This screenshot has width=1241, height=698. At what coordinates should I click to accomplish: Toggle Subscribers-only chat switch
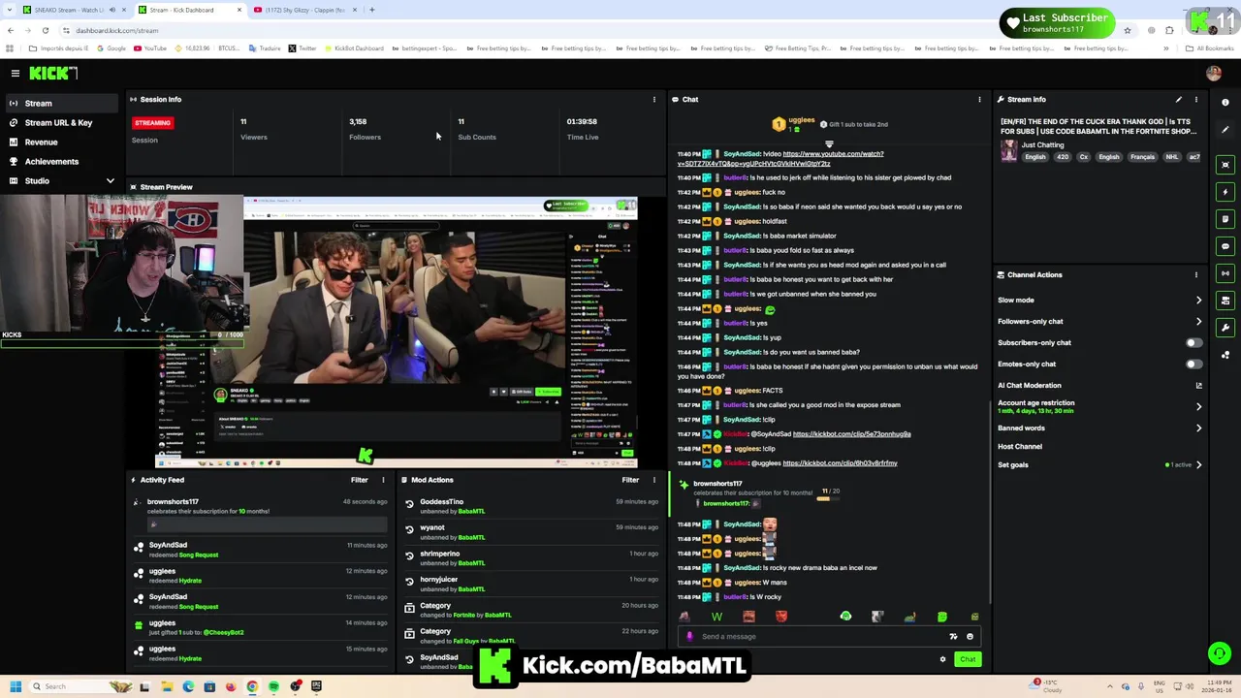1193,342
